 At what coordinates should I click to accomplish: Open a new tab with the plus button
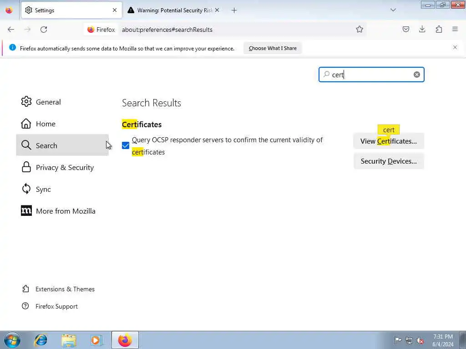point(234,10)
